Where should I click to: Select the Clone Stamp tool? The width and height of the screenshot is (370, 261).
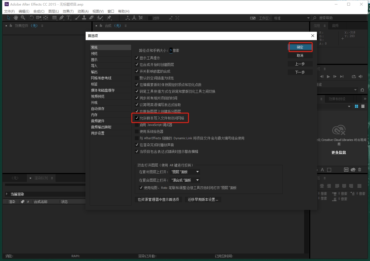point(84,18)
